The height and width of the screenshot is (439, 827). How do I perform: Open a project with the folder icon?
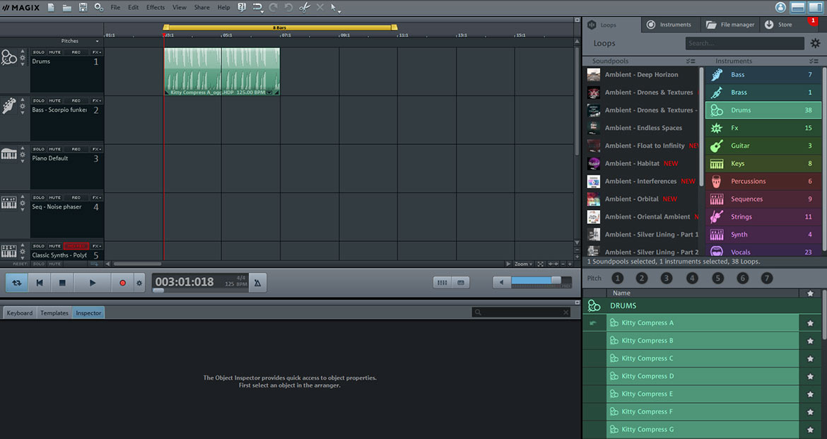pyautogui.click(x=66, y=7)
